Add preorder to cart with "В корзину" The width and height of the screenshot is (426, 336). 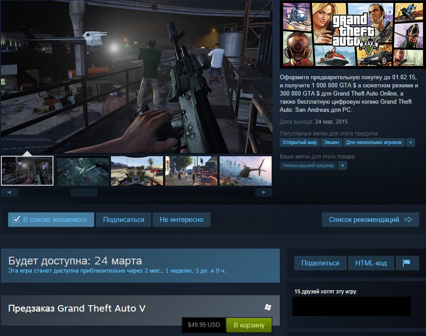[x=249, y=325]
